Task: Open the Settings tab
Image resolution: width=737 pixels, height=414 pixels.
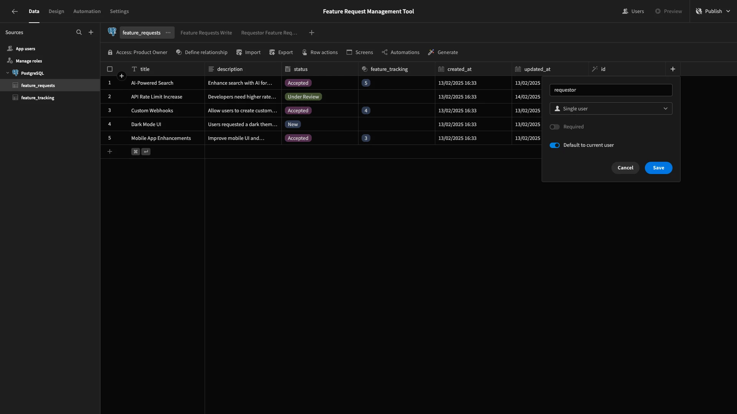Action: pos(119,11)
